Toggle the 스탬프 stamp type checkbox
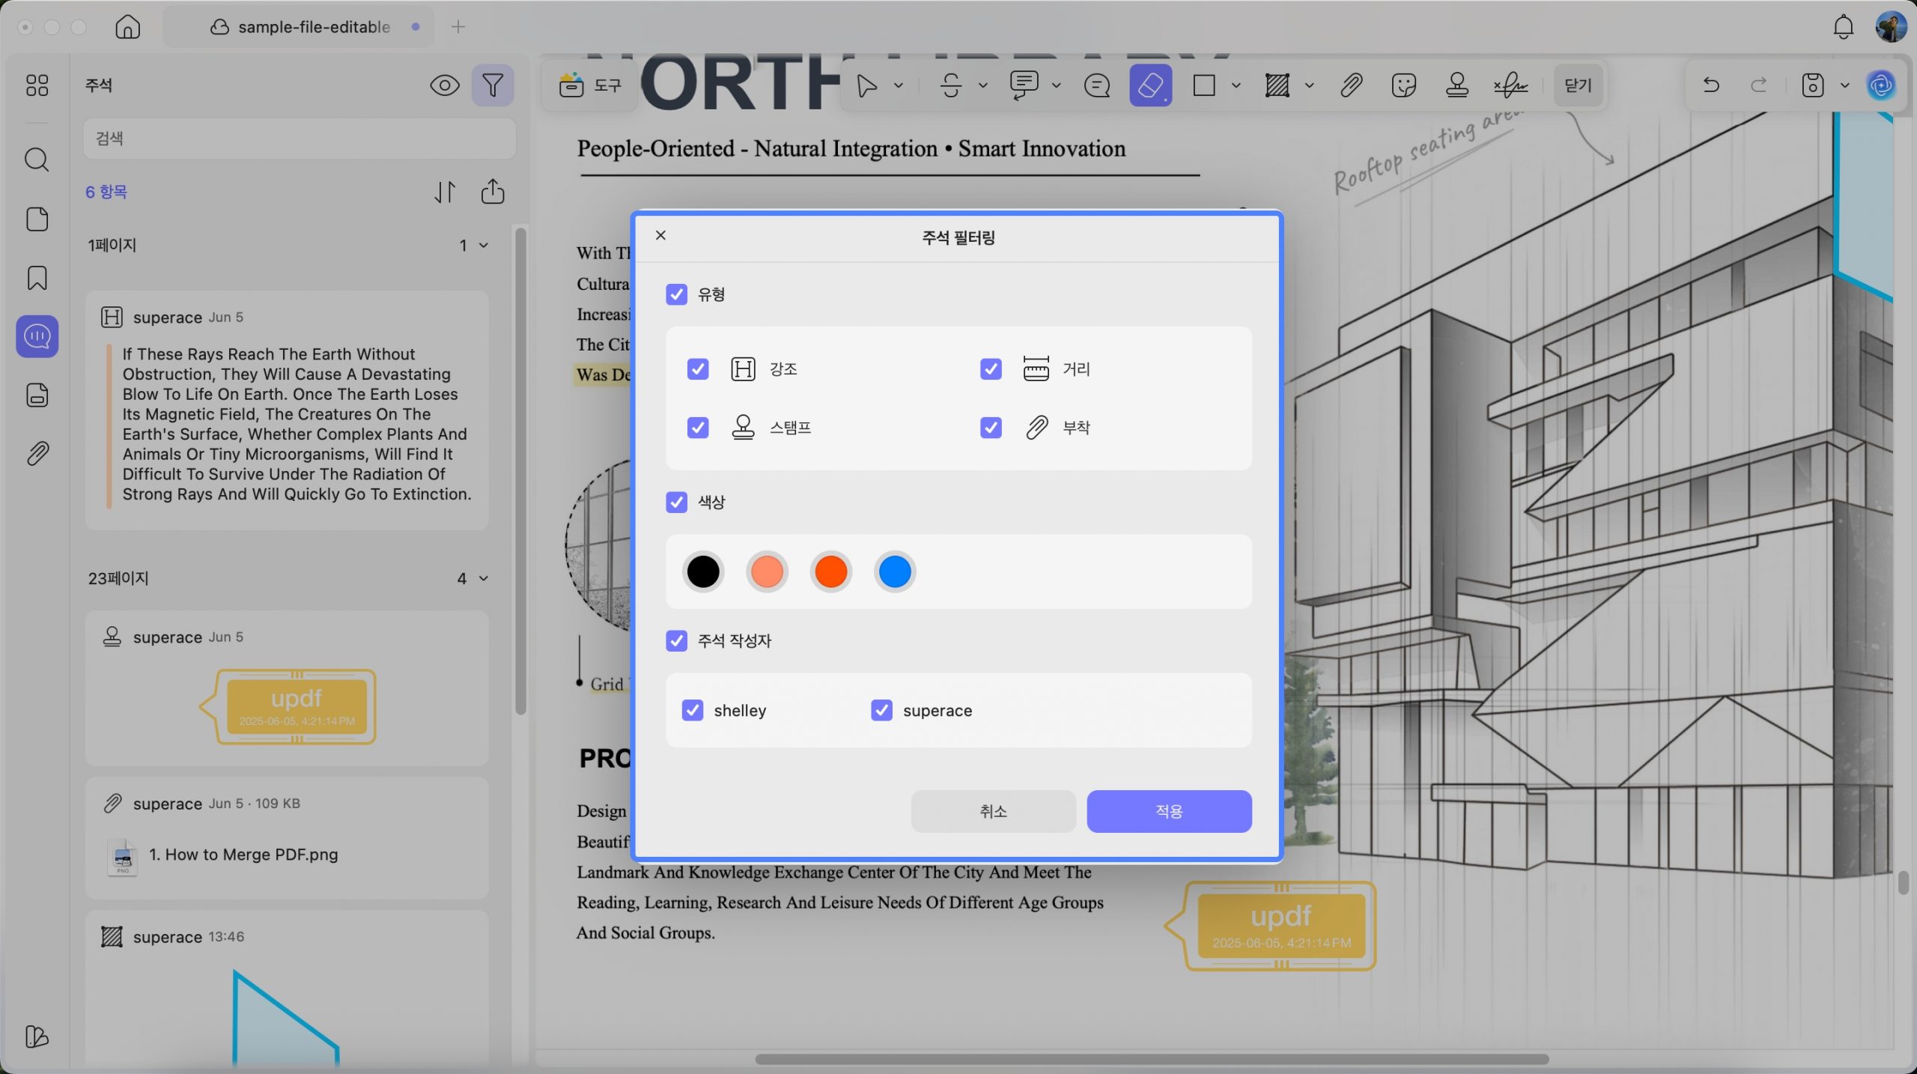This screenshot has width=1917, height=1074. [x=697, y=428]
